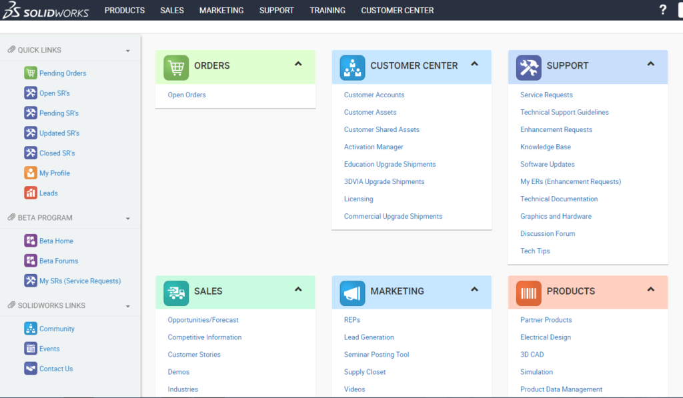The image size is (683, 398).
Task: View Service Requests under Support
Action: tap(547, 95)
